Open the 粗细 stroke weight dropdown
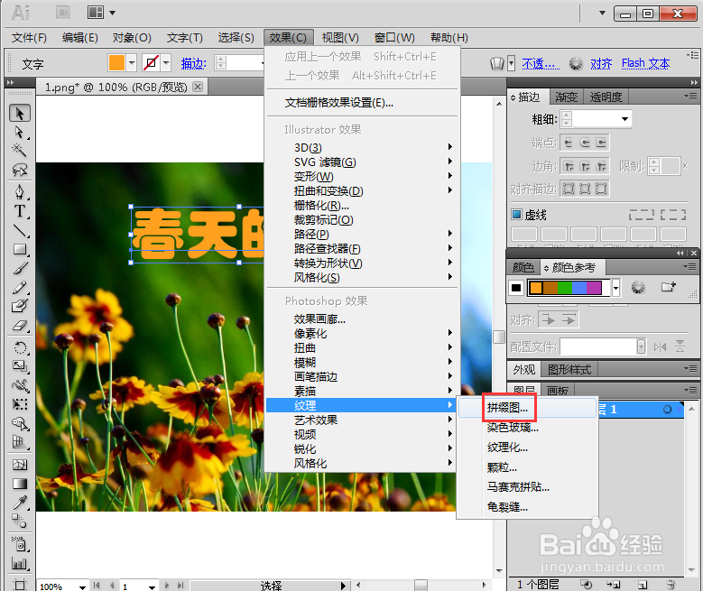The height and width of the screenshot is (591, 703). pyautogui.click(x=624, y=119)
